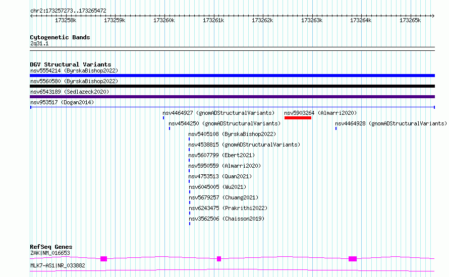The image size is (449, 277).
Task: Click the RefSeq Genes track title
Action: click(x=51, y=247)
